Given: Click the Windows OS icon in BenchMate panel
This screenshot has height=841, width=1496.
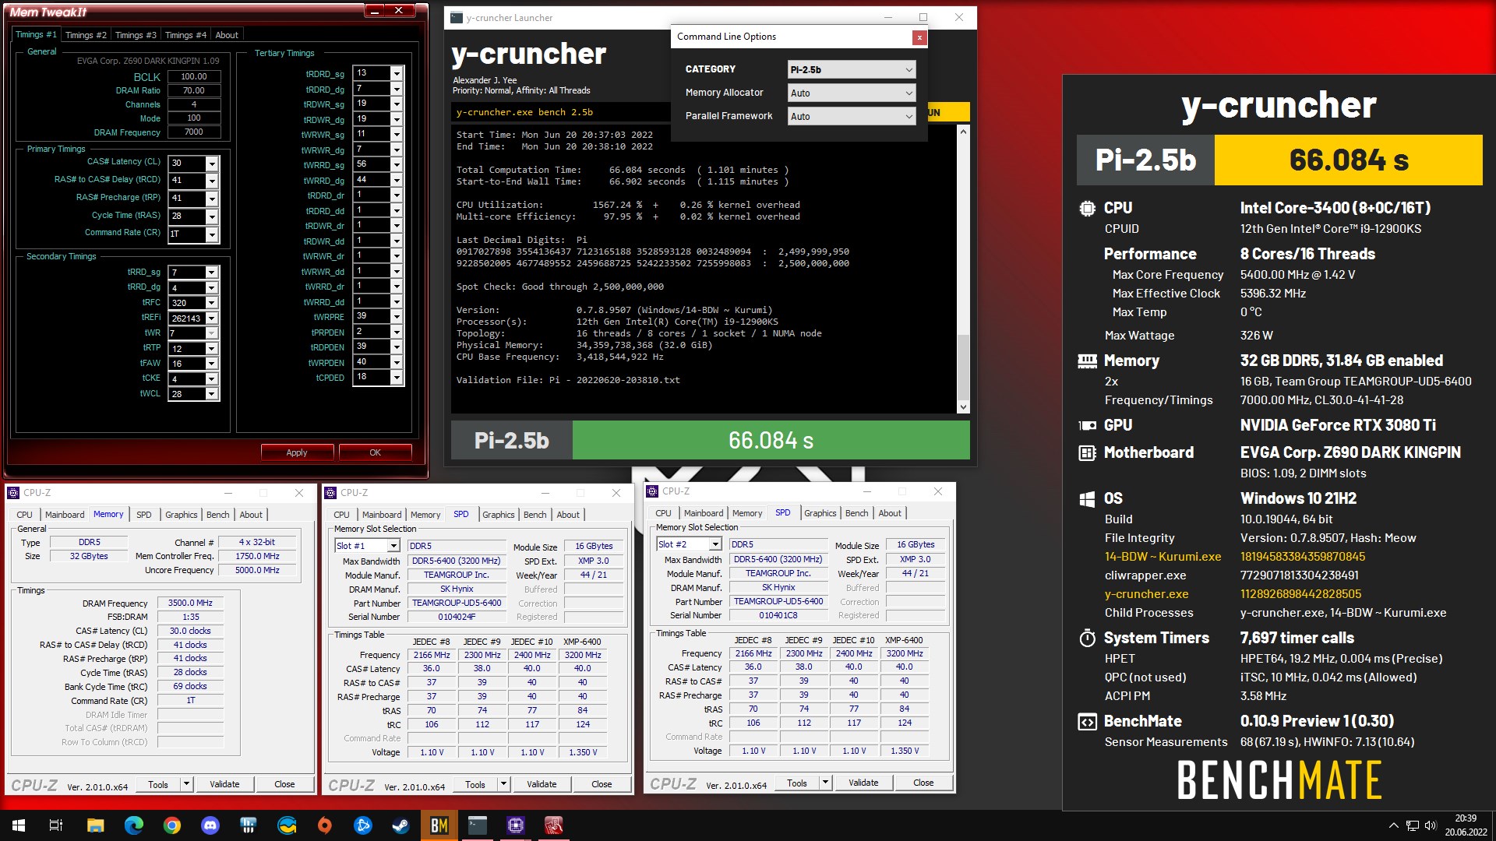Looking at the screenshot, I should point(1087,498).
